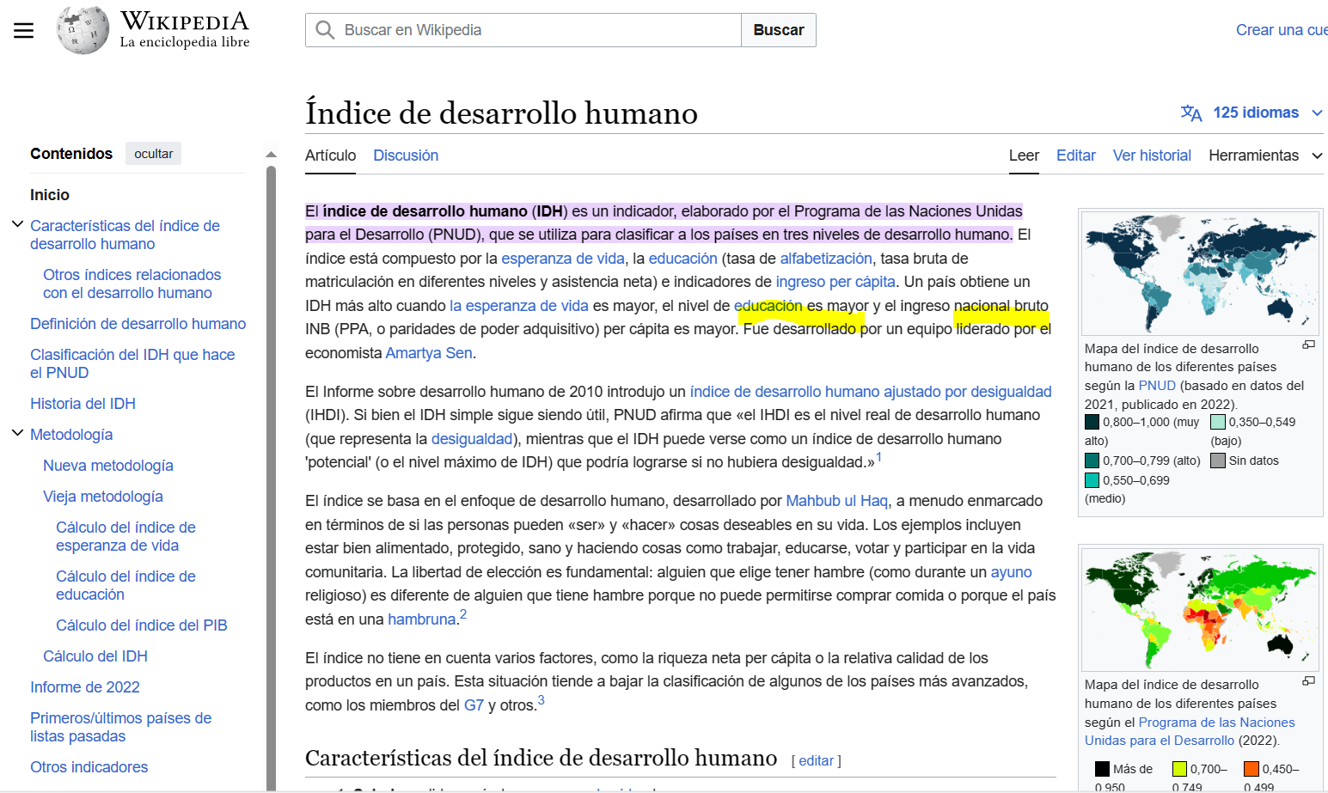
Task: Collapse the Metodología section in contents
Action: (17, 433)
